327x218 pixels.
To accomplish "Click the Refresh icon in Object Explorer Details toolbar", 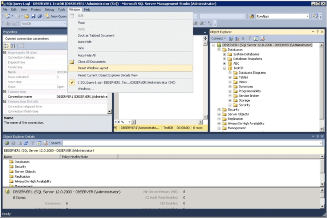I will coord(39,143).
